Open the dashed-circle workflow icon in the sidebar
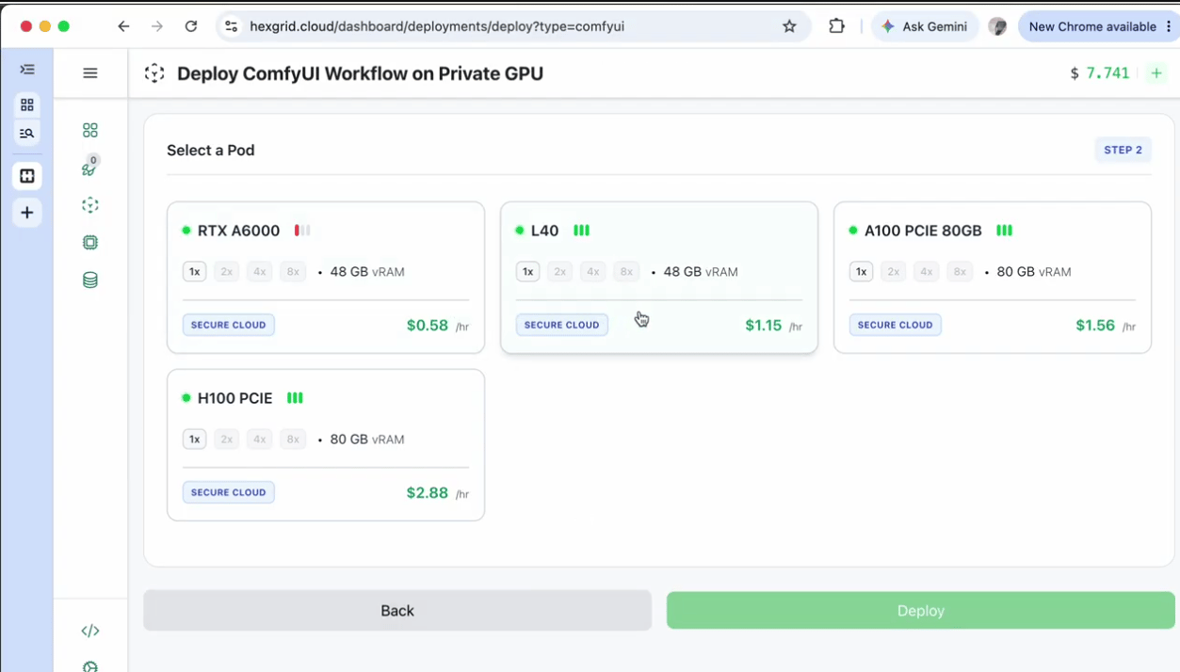1180x672 pixels. pyautogui.click(x=90, y=205)
